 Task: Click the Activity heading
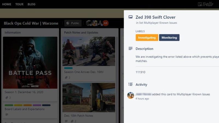[141, 84]
